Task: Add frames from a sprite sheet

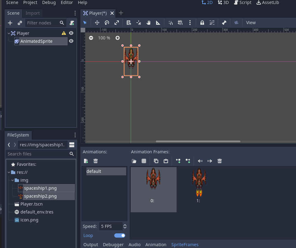Action: click(144, 161)
